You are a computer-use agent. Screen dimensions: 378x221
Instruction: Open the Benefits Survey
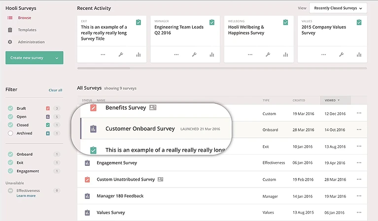point(126,108)
